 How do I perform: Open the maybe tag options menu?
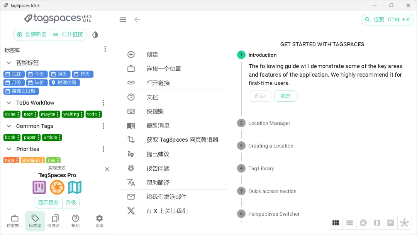pyautogui.click(x=58, y=114)
